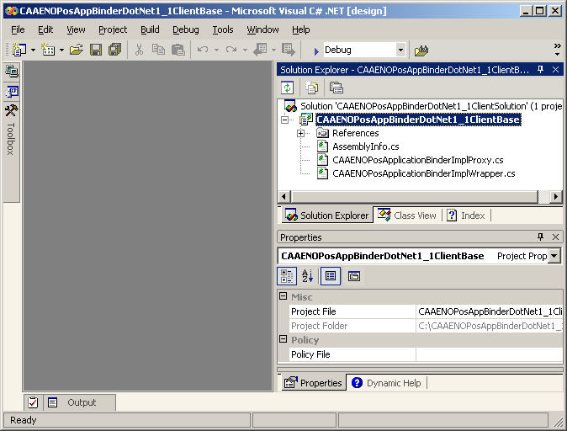Viewport: 567px width, 431px height.
Task: Toggle Categorized view in Properties
Action: coord(287,276)
